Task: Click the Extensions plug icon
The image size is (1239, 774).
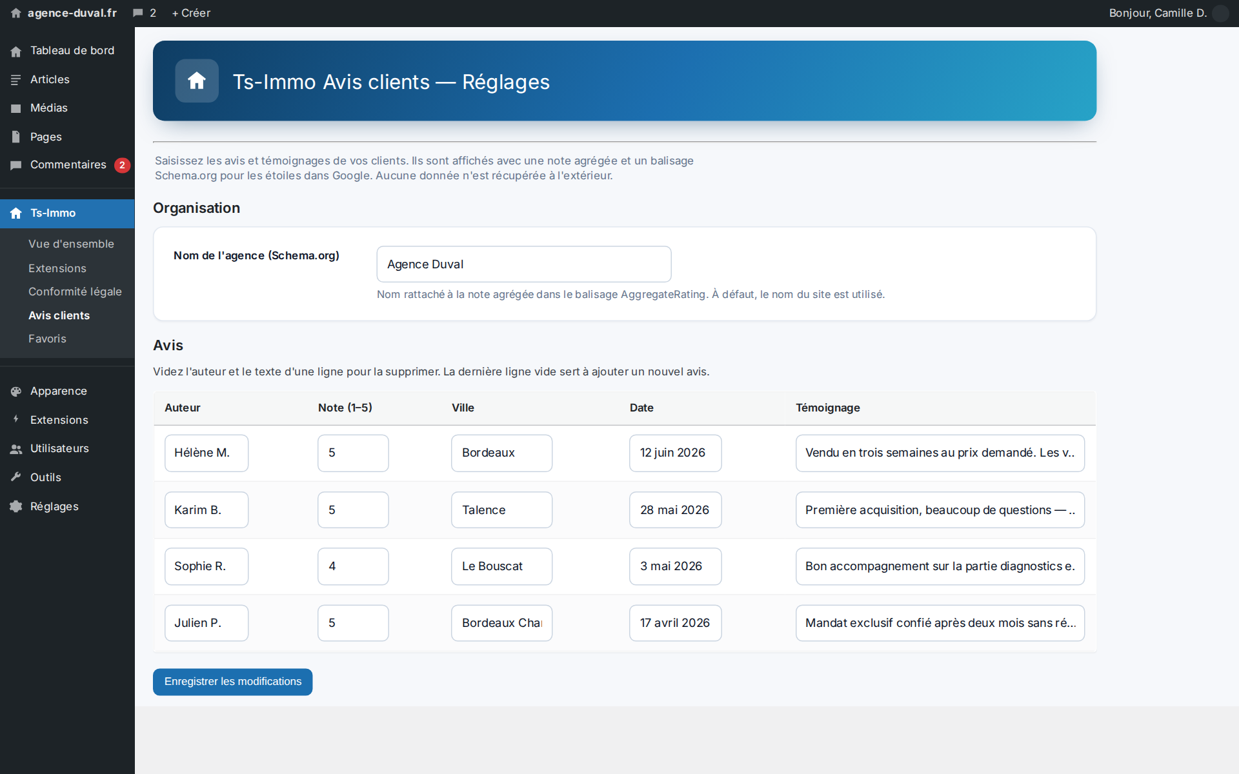Action: [x=16, y=420]
